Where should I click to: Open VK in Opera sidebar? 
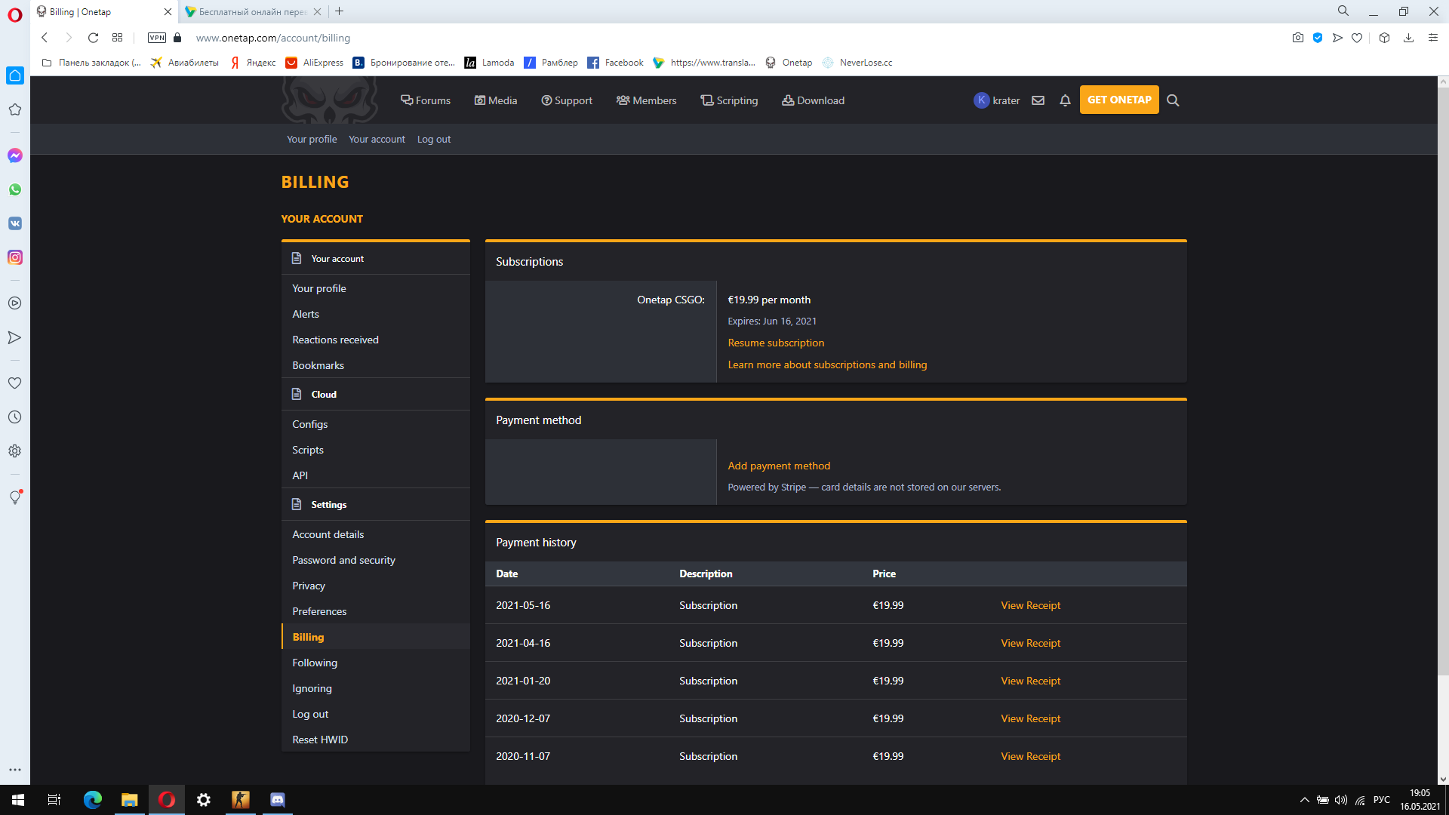point(15,223)
